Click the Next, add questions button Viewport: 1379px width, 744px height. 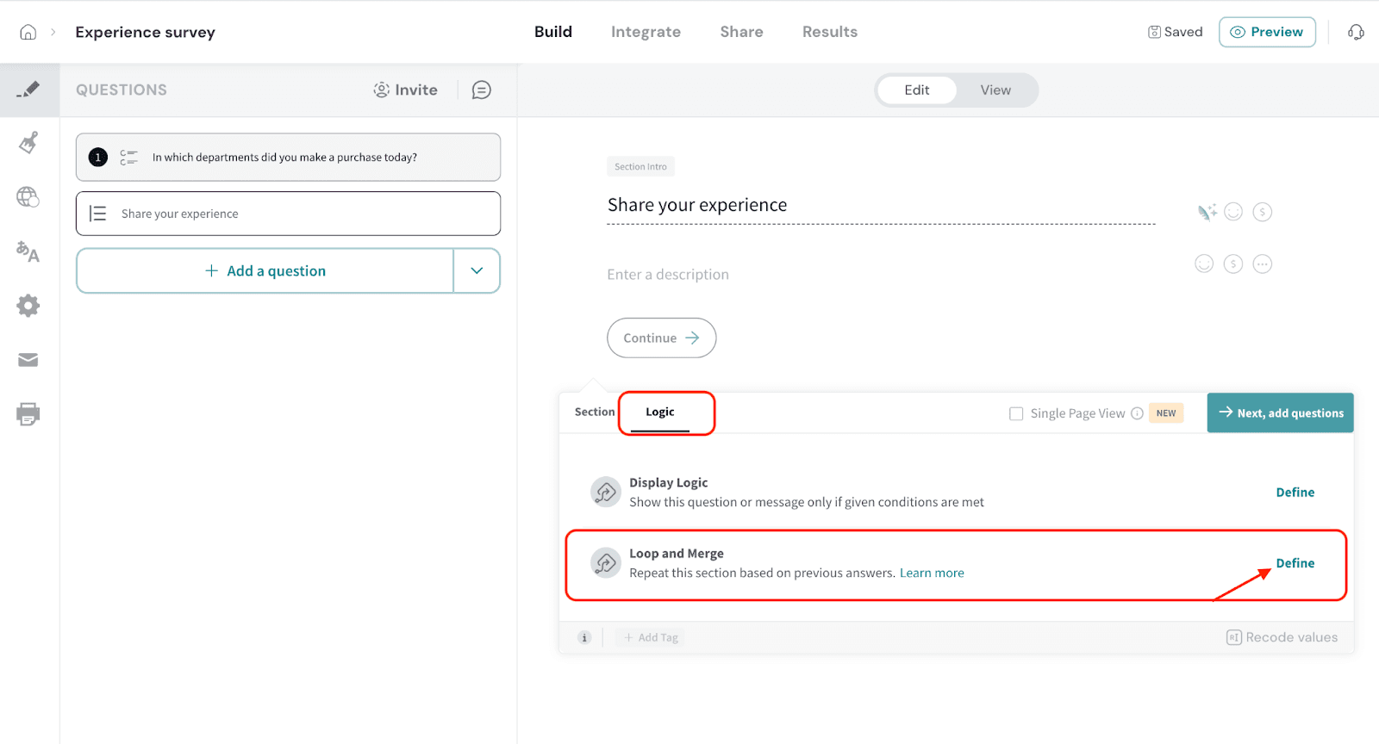point(1280,413)
